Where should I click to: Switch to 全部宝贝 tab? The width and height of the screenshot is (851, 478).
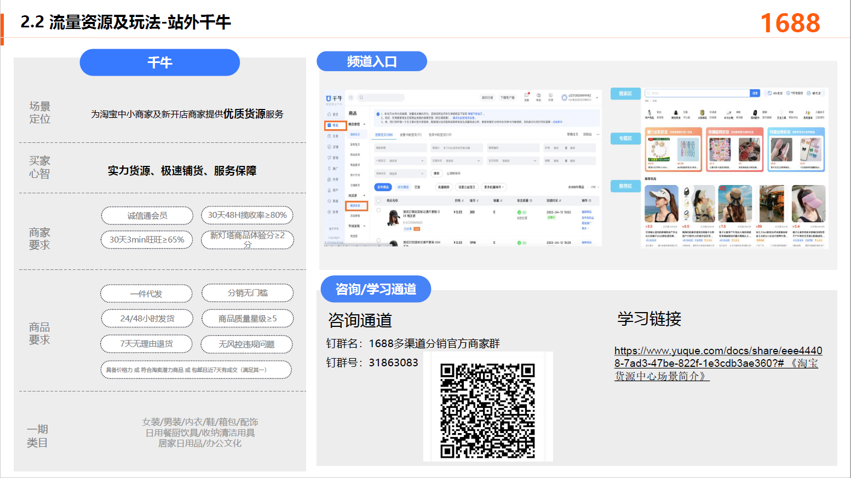tap(384, 135)
